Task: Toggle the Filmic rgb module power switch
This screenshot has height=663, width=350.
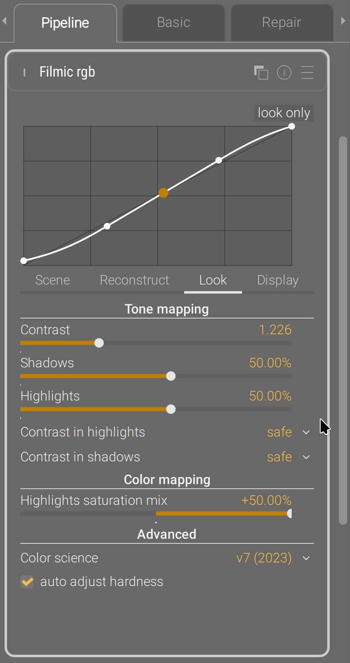Action: (24, 72)
